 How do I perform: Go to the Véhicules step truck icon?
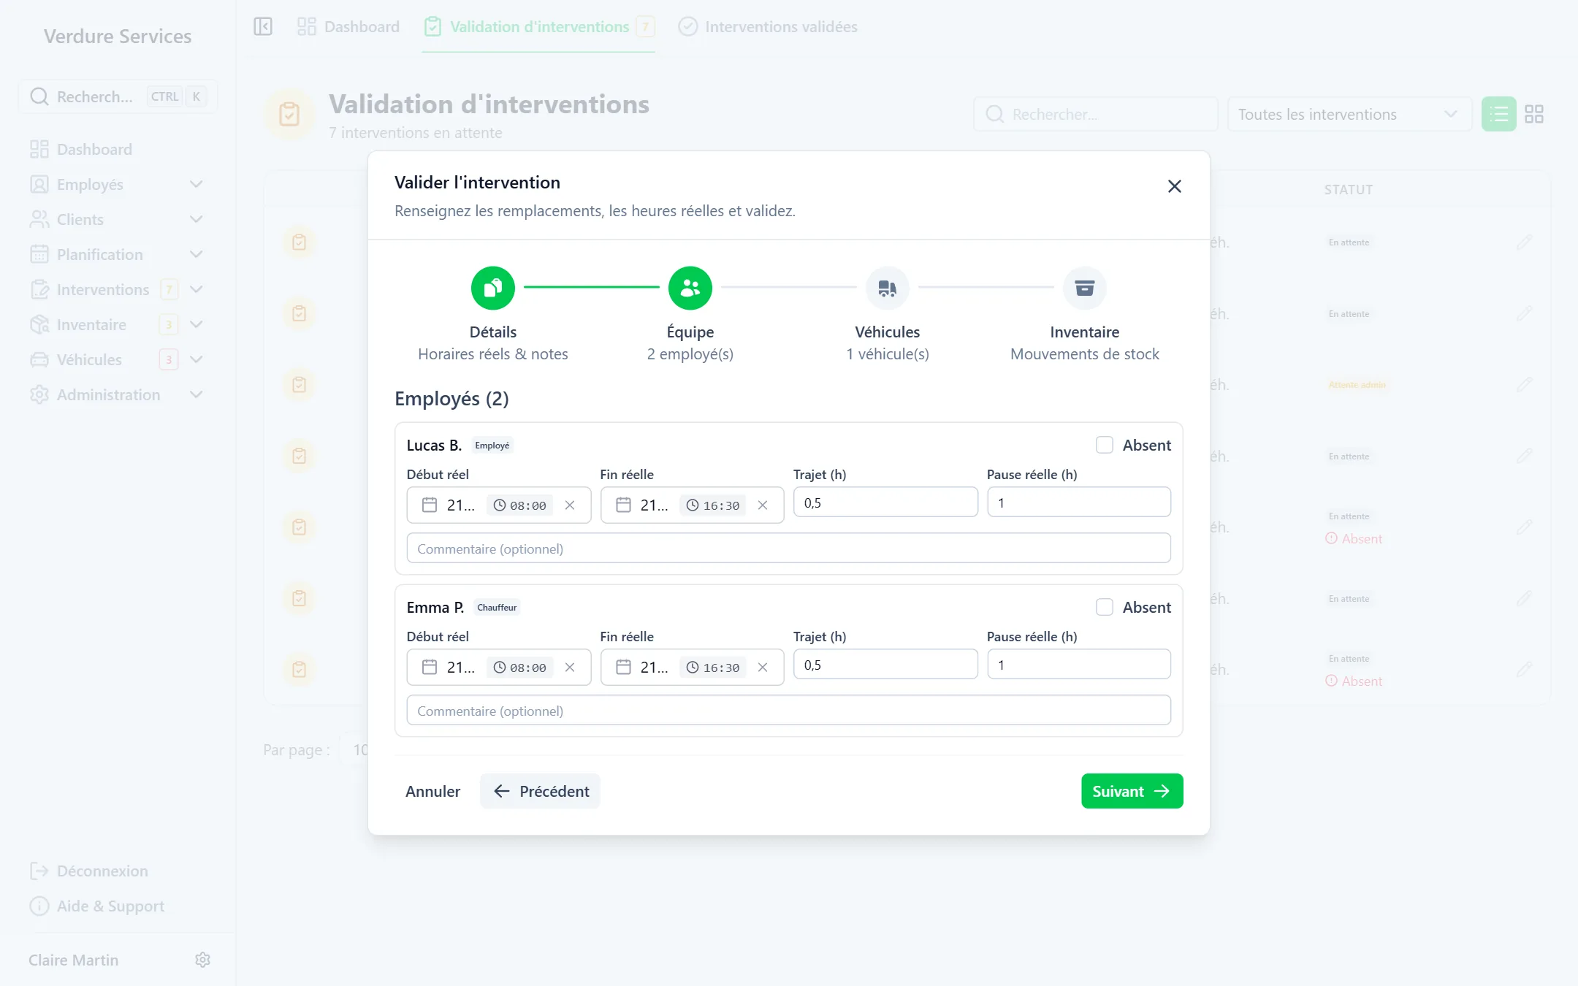(x=887, y=288)
